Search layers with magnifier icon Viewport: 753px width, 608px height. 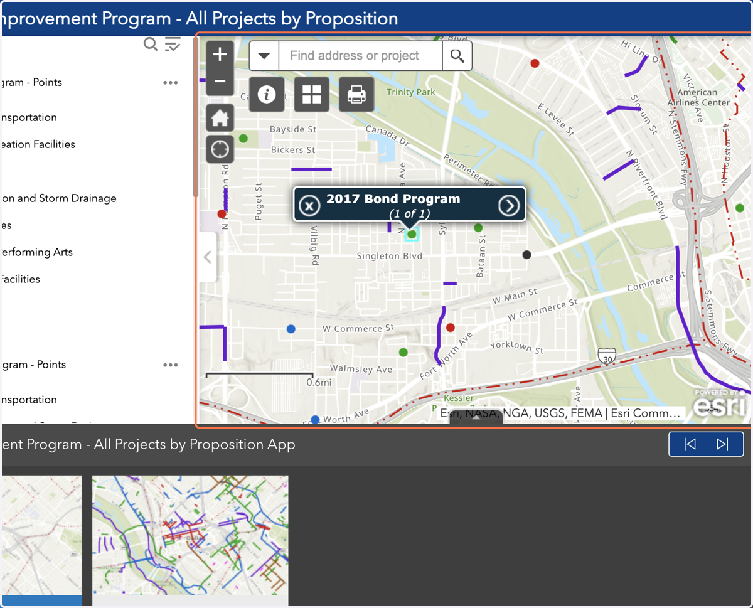(x=151, y=44)
